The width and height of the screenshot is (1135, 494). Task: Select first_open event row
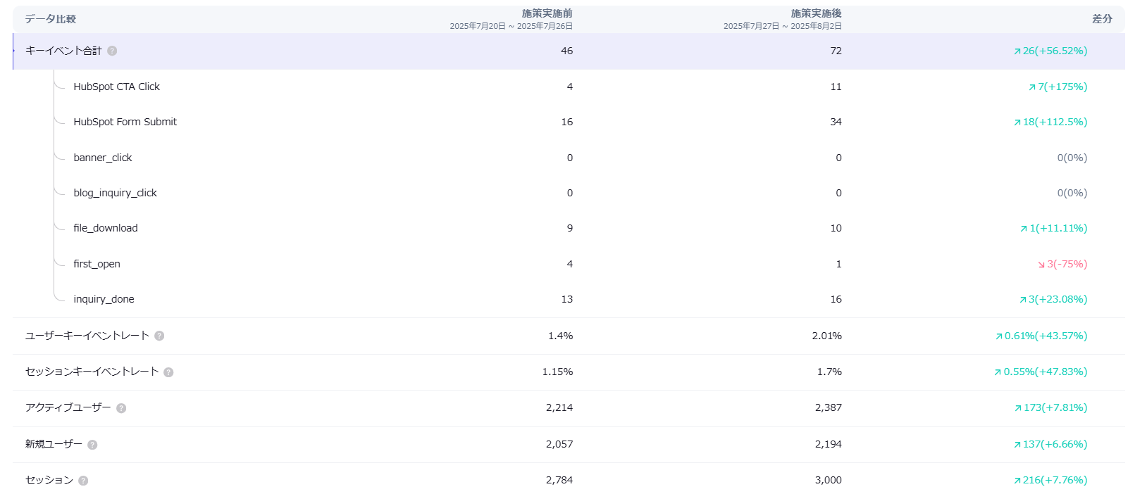click(97, 264)
